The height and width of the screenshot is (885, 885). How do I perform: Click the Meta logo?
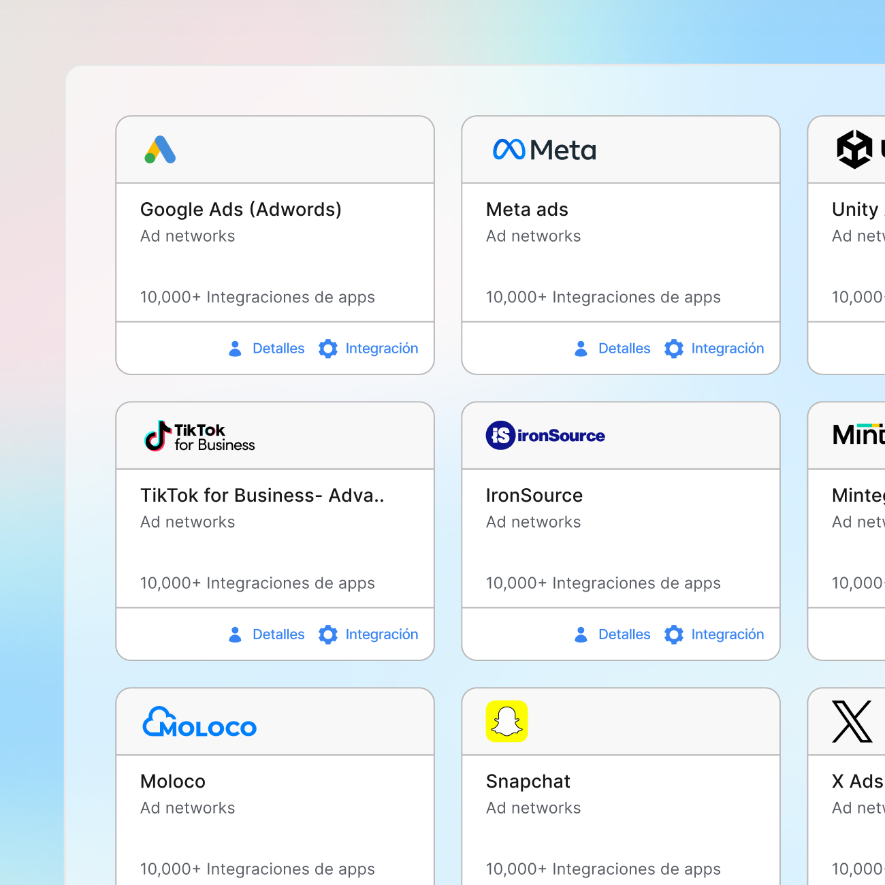pyautogui.click(x=544, y=150)
